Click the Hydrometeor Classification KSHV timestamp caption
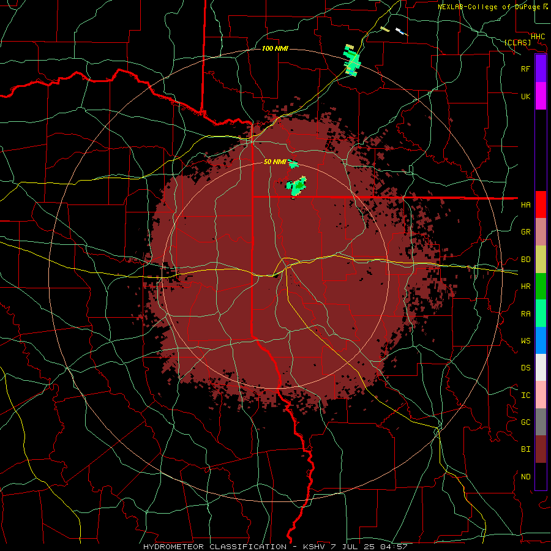Viewport: 551px width, 551px height. tap(275, 547)
